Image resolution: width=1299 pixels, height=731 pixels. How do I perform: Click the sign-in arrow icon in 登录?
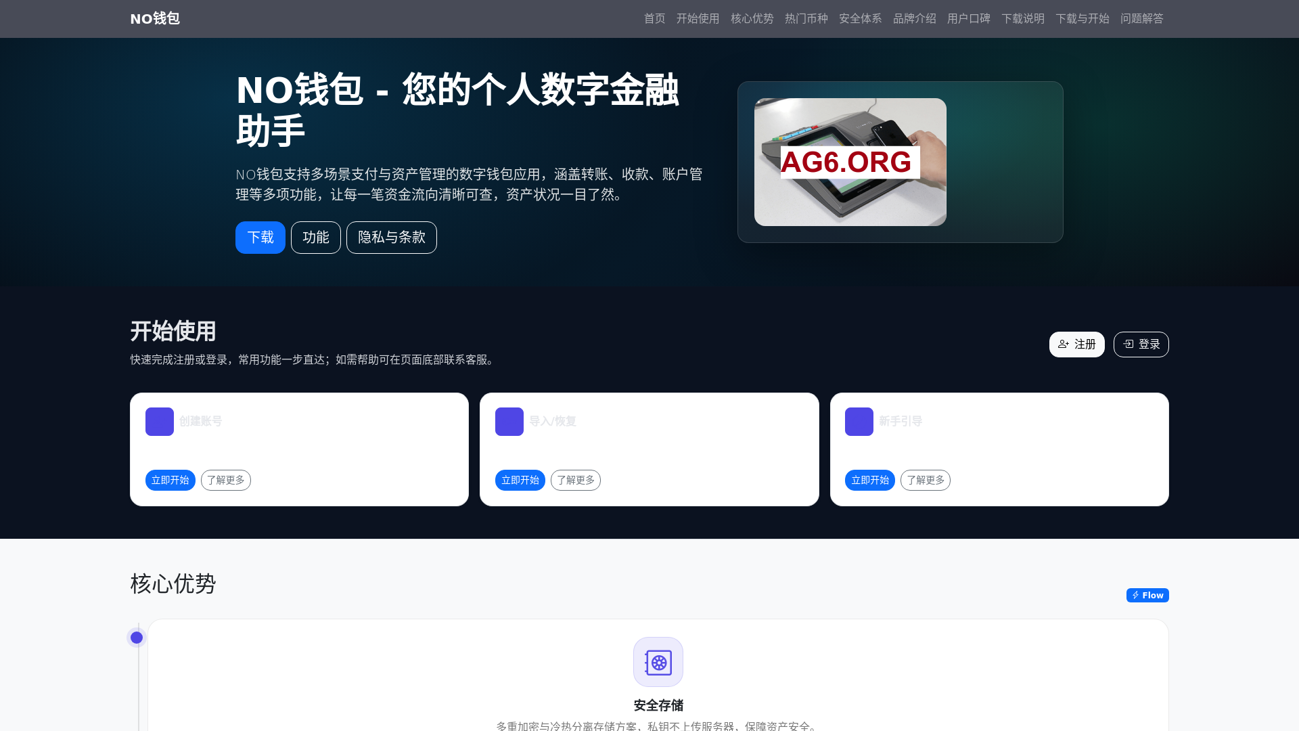click(x=1128, y=345)
